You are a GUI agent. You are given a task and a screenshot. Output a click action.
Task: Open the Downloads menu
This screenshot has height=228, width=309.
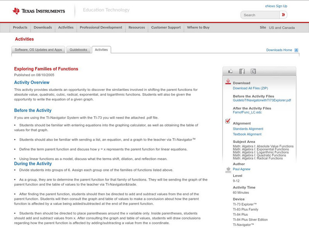pyautogui.click(x=43, y=27)
